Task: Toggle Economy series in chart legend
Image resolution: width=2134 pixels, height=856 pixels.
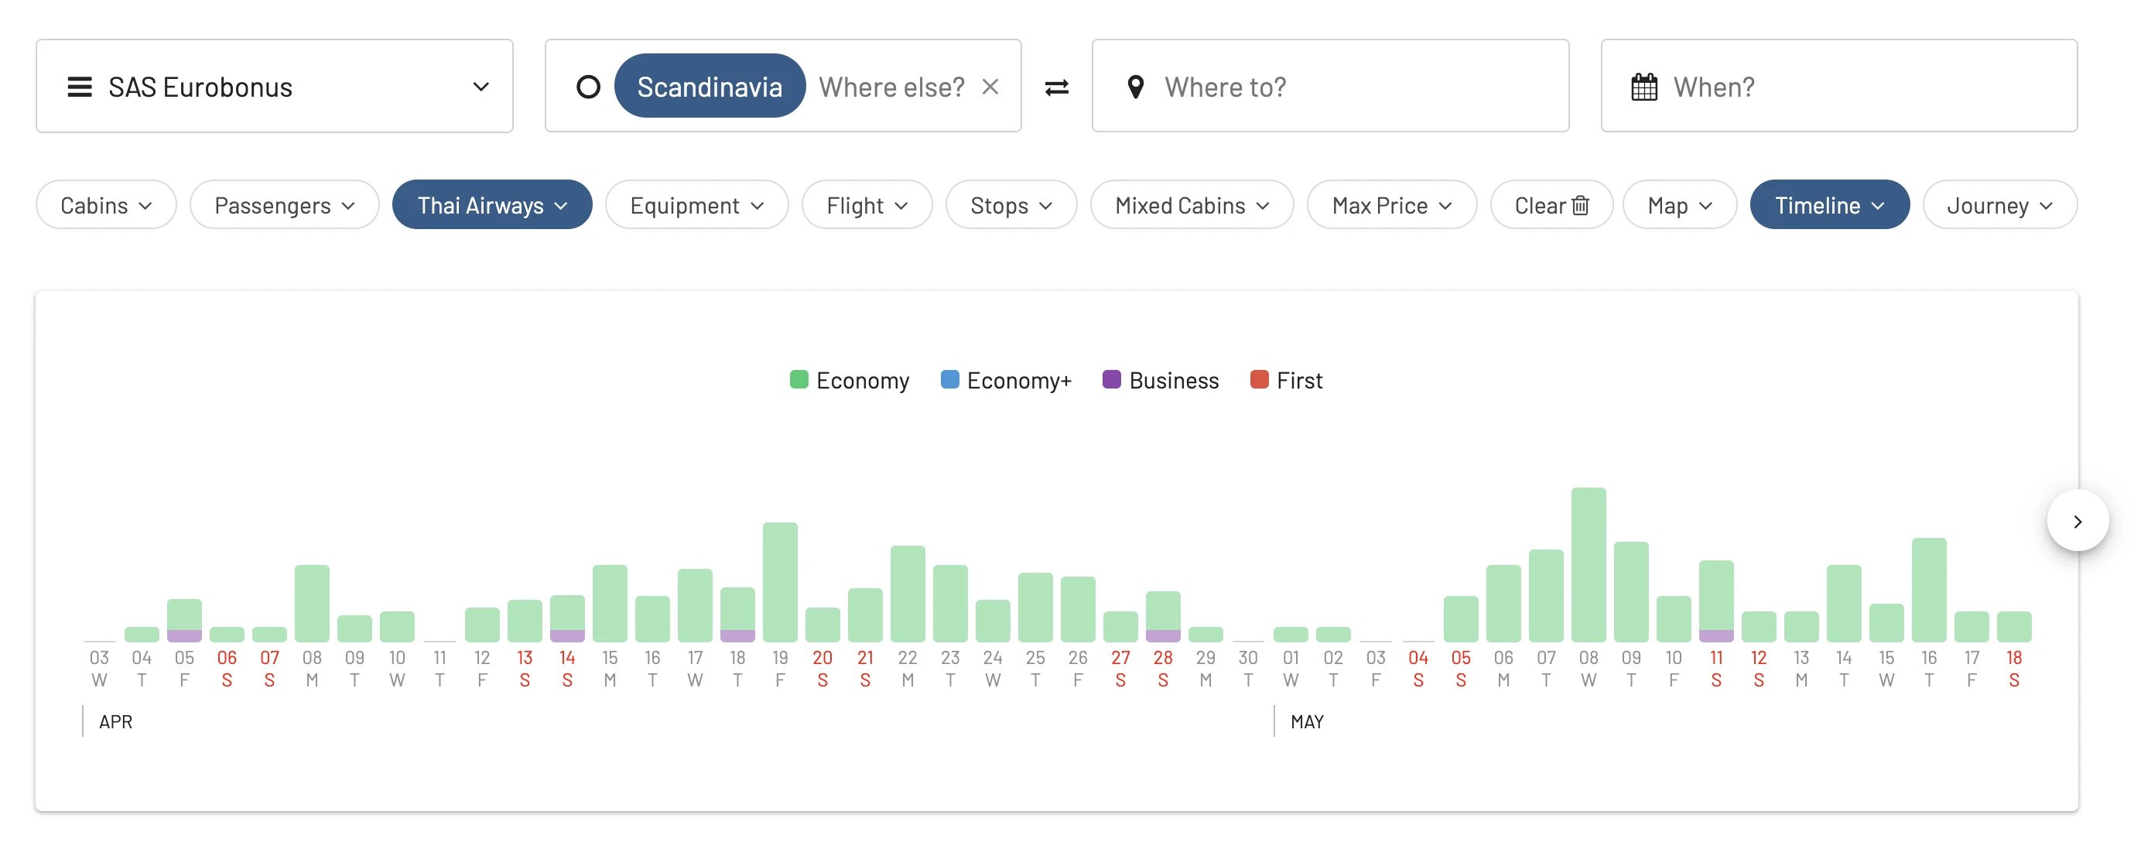Action: pyautogui.click(x=849, y=380)
